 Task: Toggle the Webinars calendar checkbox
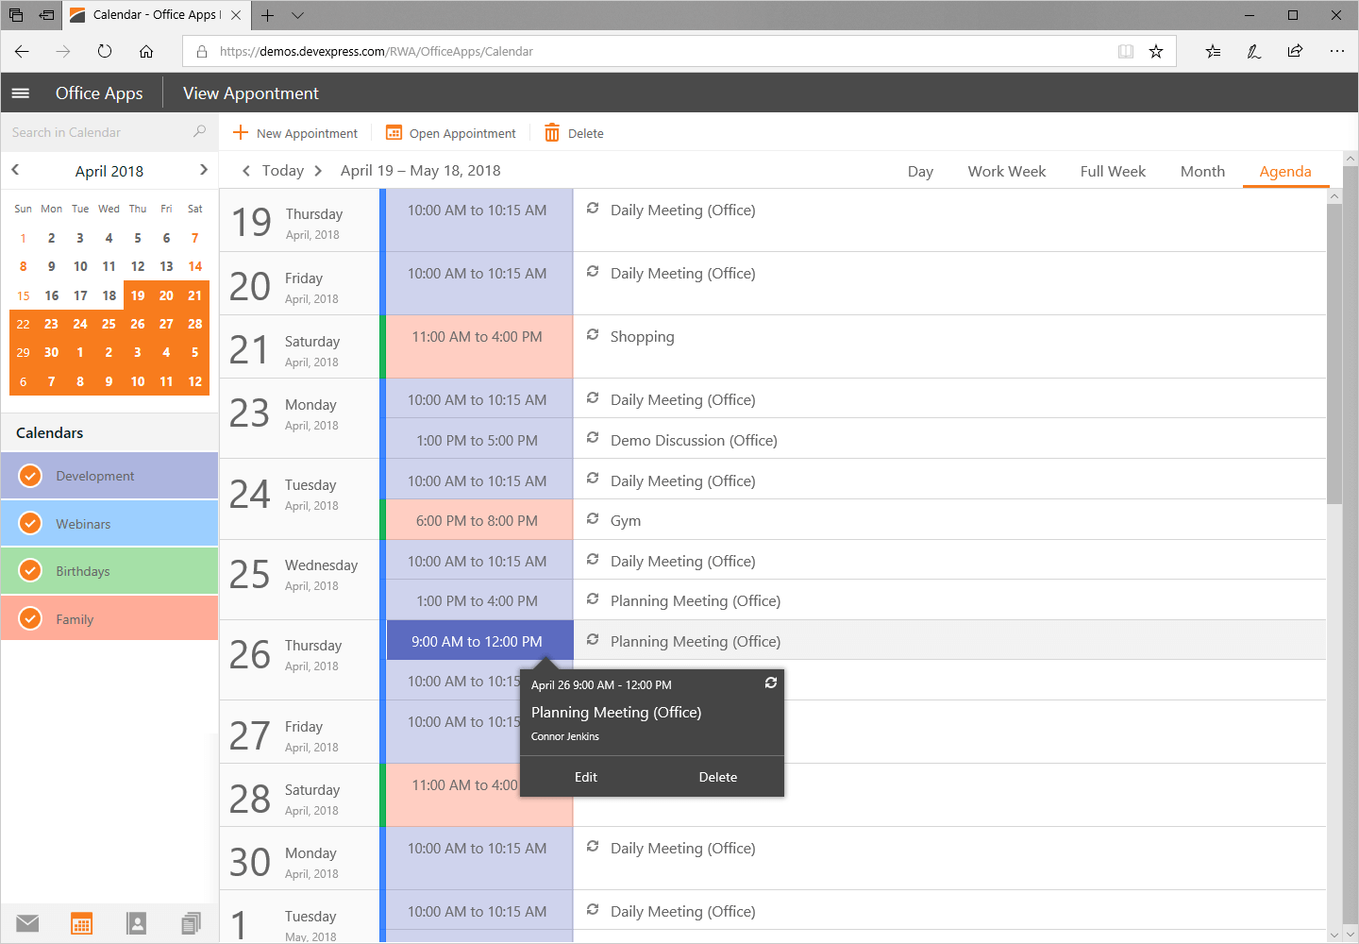tap(30, 523)
